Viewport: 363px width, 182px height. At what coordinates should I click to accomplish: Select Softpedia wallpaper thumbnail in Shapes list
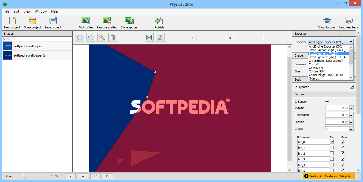(7, 46)
